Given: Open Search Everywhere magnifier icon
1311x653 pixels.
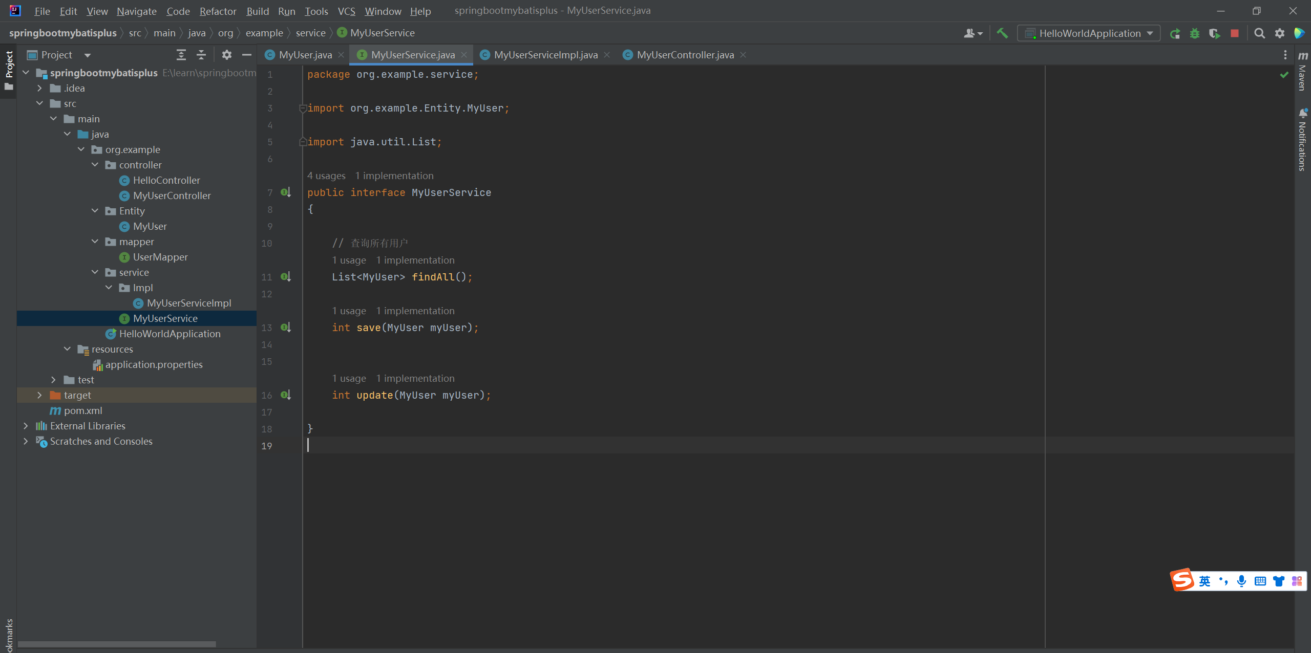Looking at the screenshot, I should (1259, 33).
